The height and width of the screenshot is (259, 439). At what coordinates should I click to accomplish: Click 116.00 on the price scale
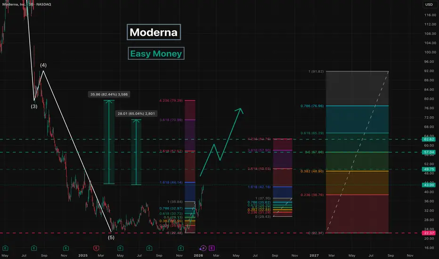430,15
